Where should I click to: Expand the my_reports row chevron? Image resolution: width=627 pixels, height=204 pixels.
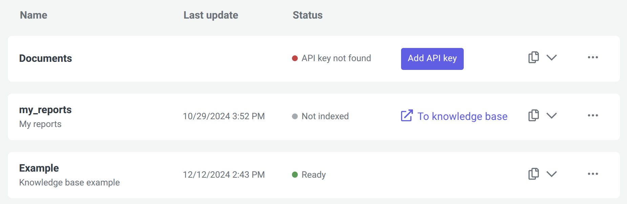(552, 116)
